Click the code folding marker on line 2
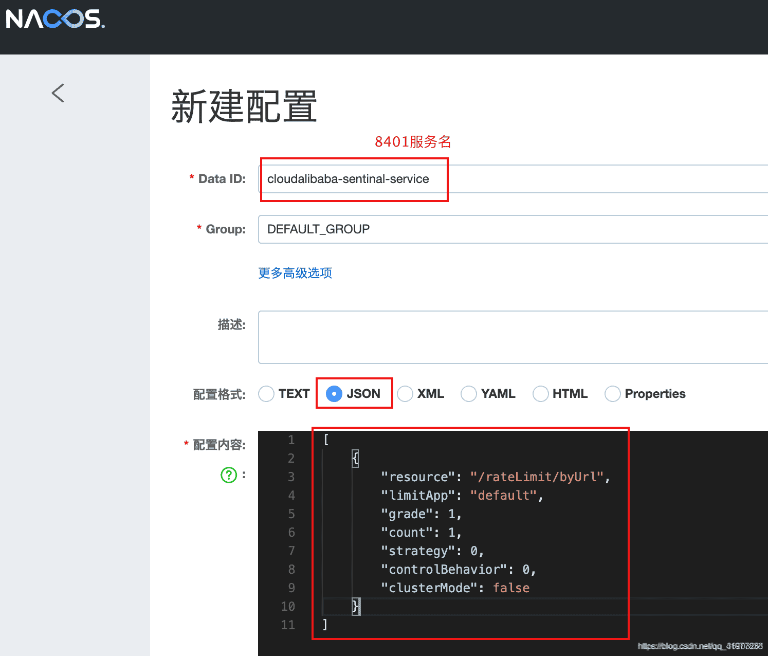 (x=355, y=458)
